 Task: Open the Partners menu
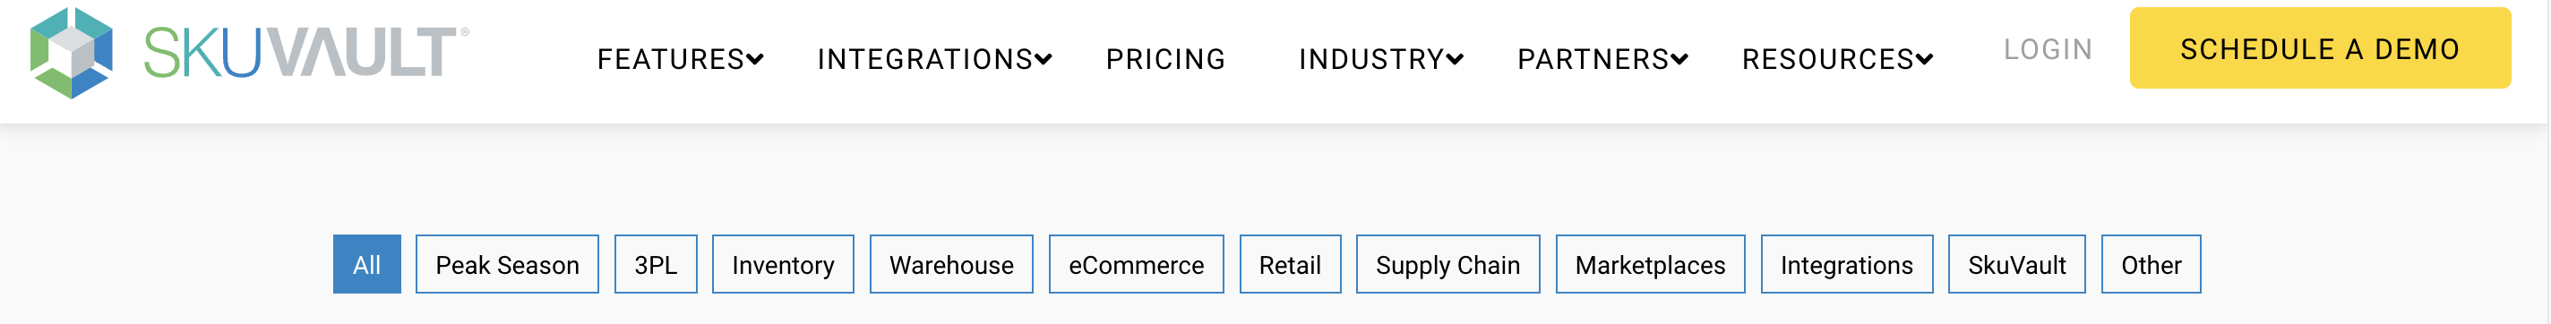coord(1602,59)
